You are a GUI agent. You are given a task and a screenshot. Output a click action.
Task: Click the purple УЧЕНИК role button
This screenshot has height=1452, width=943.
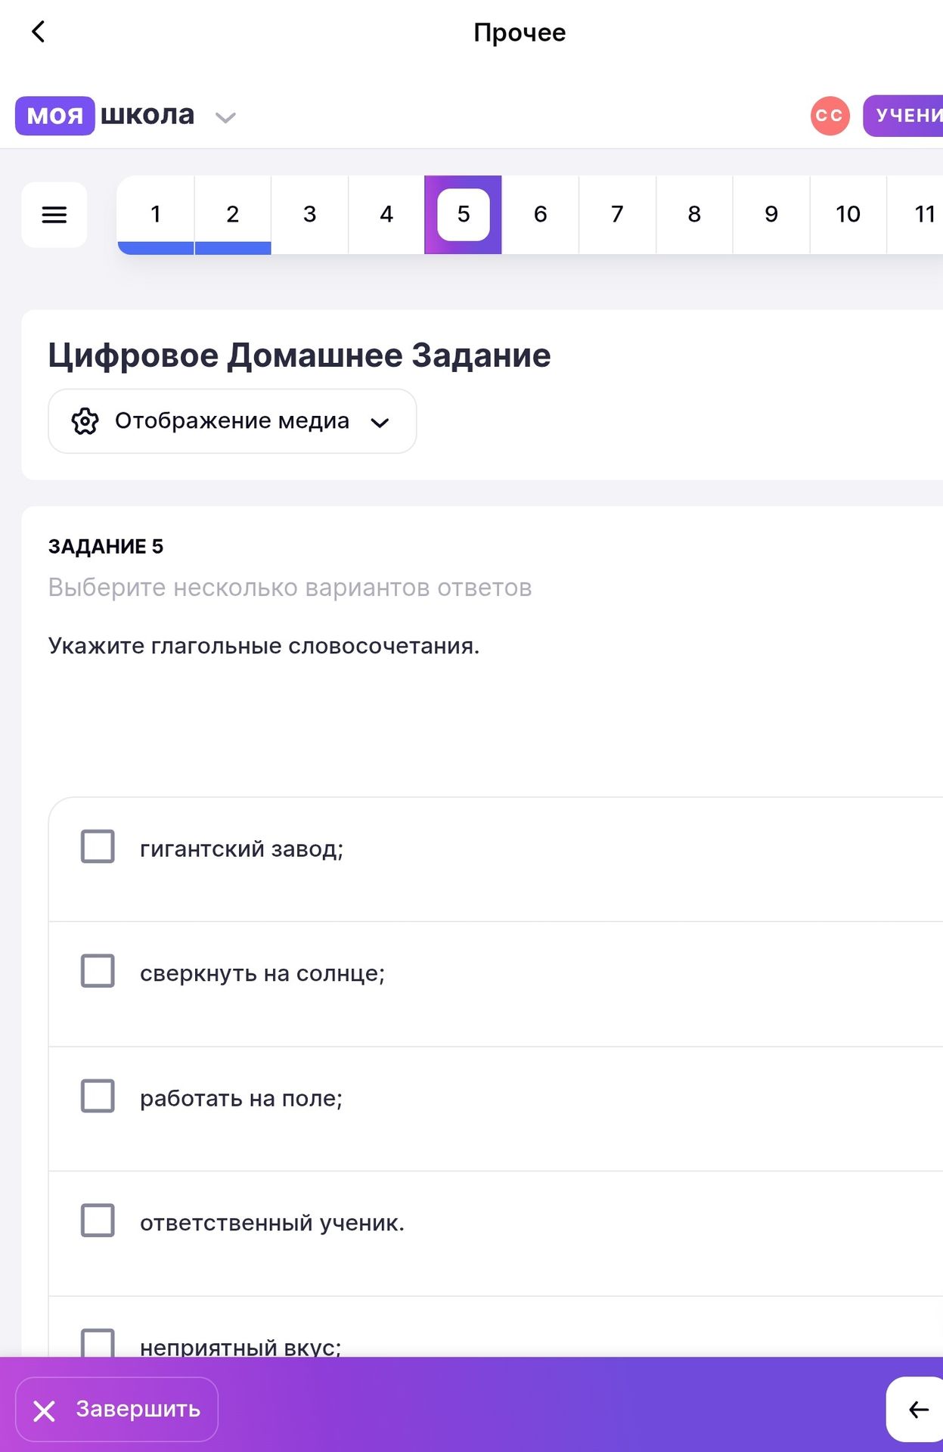[903, 116]
